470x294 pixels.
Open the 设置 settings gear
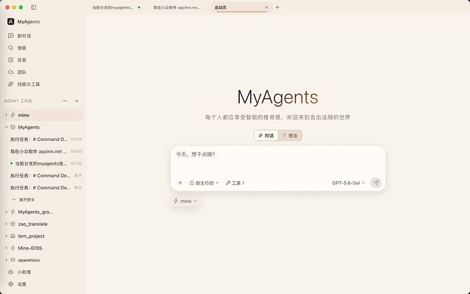pos(11,284)
